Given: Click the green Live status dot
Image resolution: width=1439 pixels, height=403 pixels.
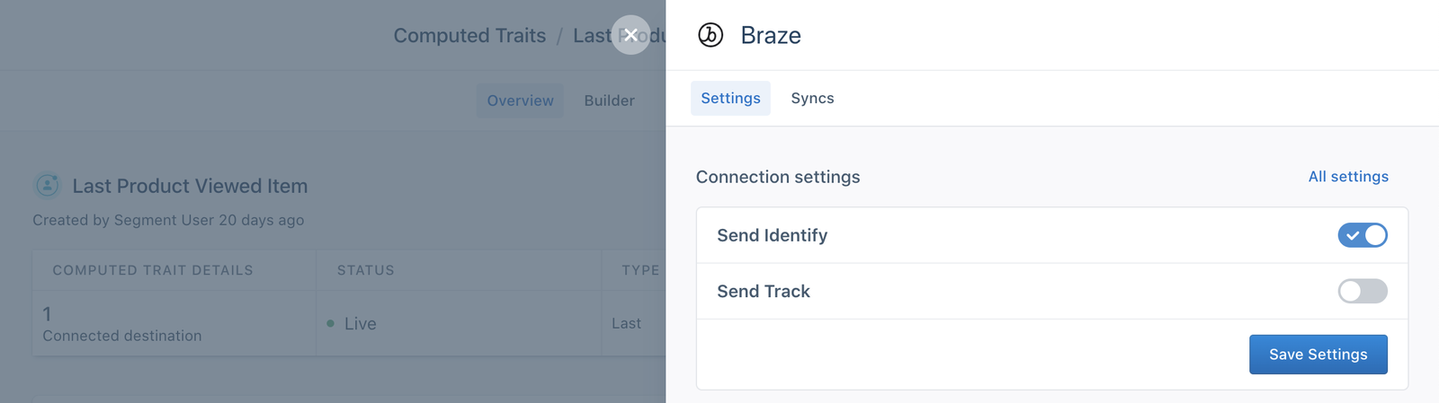Looking at the screenshot, I should 331,323.
